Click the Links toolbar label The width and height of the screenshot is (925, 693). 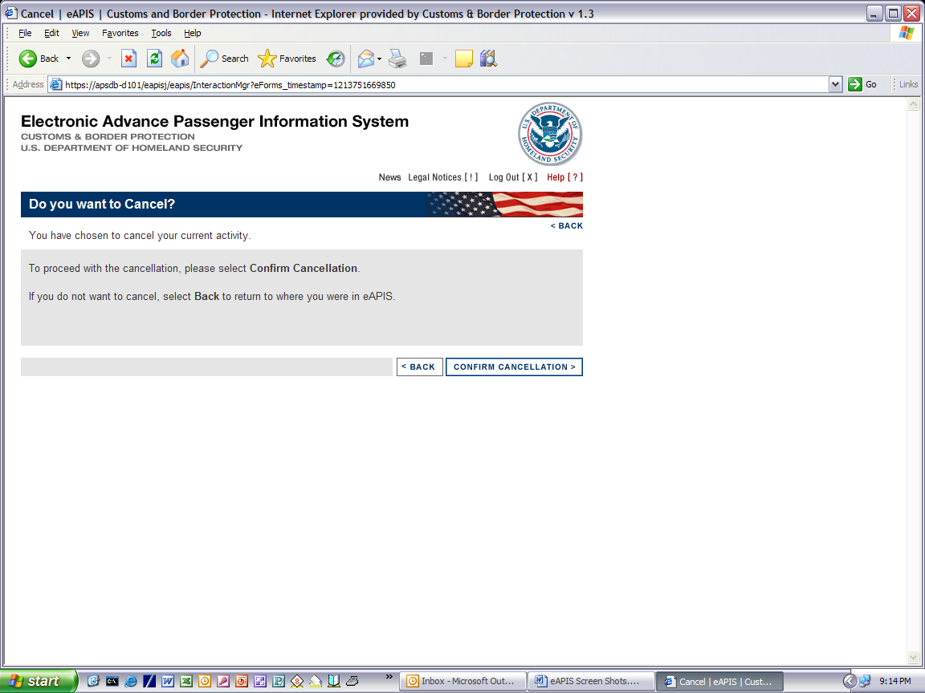click(908, 84)
